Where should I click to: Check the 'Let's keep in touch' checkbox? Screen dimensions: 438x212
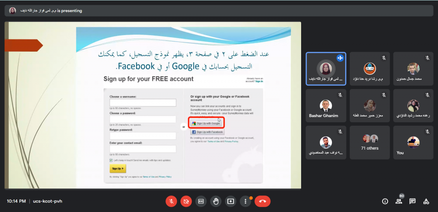click(x=111, y=160)
